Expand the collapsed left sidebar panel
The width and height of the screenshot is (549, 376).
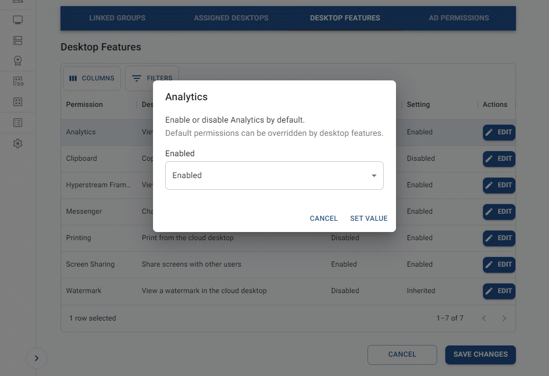point(36,358)
